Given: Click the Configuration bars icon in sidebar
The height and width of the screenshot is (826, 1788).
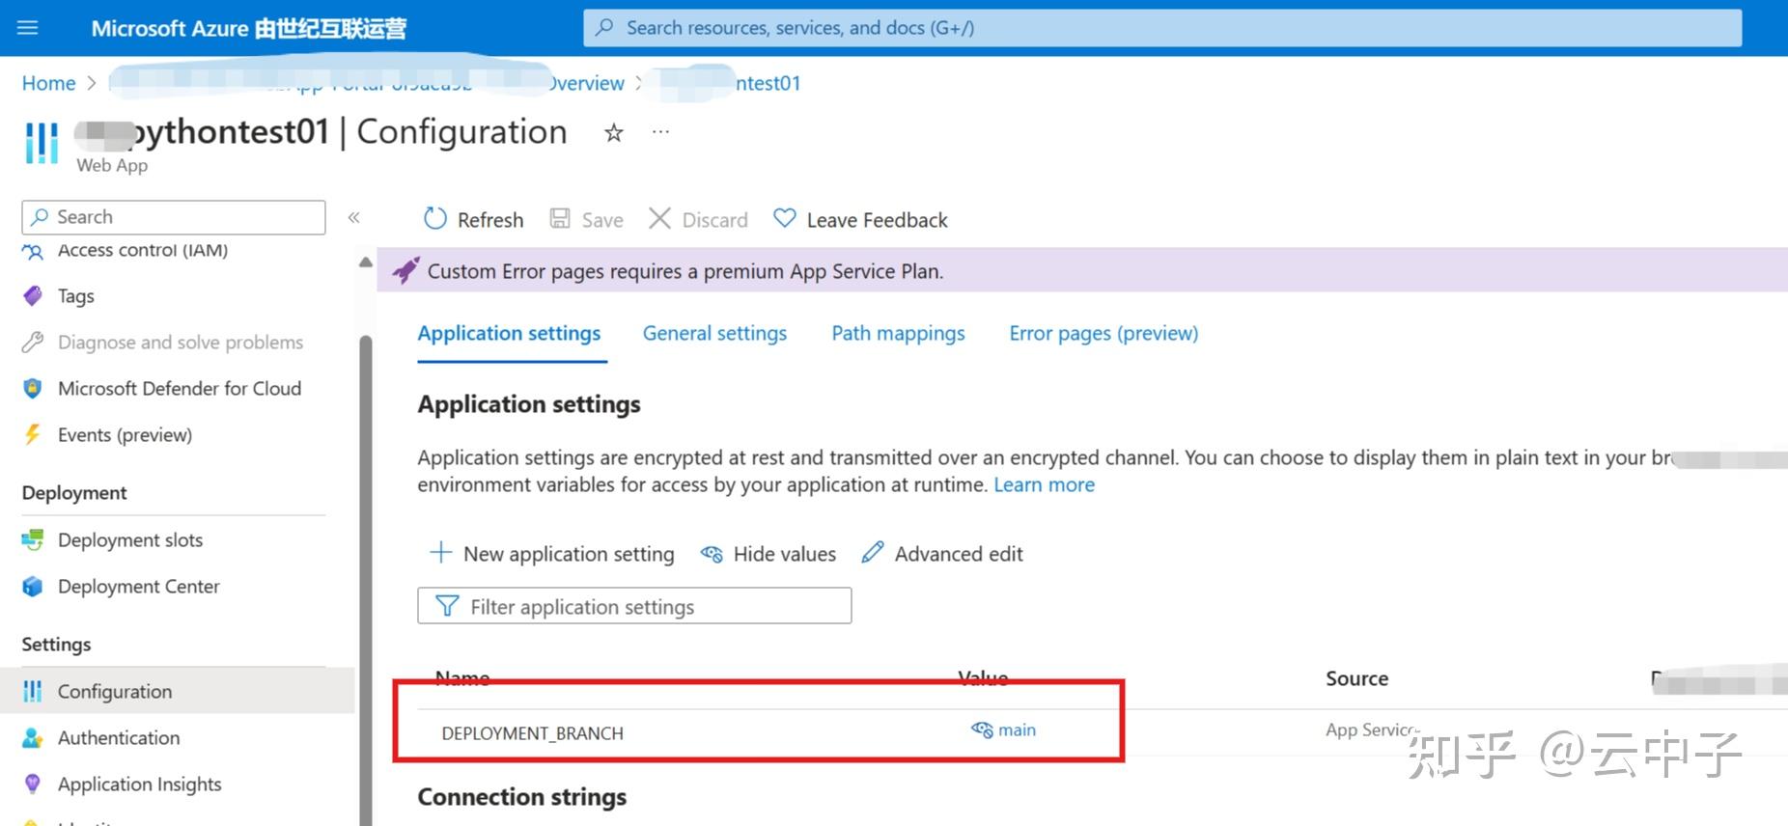Looking at the screenshot, I should coord(33,691).
